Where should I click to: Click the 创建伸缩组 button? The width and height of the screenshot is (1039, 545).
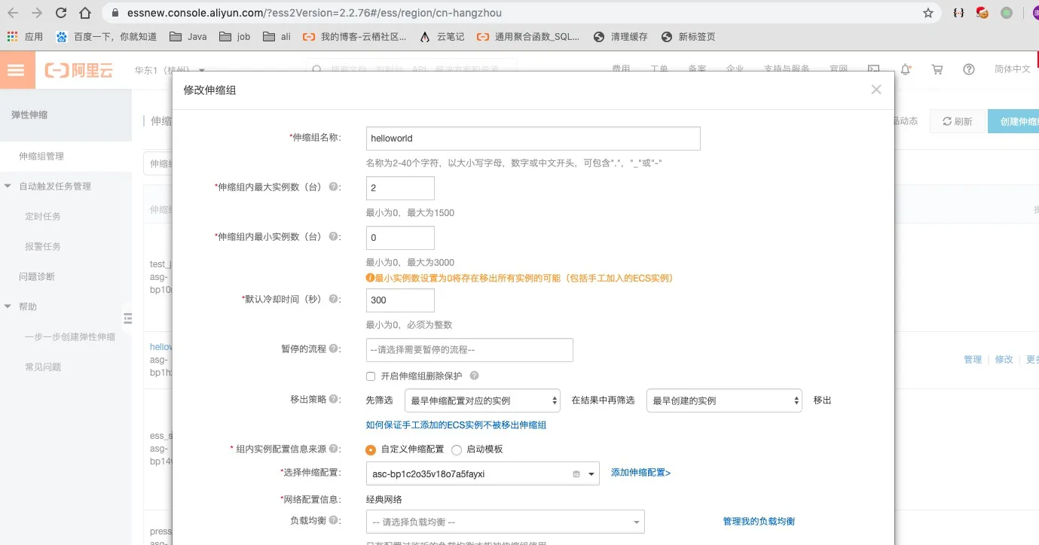[1013, 121]
